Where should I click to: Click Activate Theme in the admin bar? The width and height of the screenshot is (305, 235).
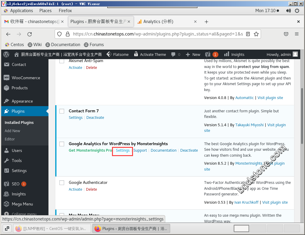[x=150, y=54]
